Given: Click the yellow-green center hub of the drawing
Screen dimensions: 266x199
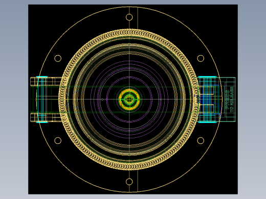Looking at the screenshot, I should click(x=129, y=99).
